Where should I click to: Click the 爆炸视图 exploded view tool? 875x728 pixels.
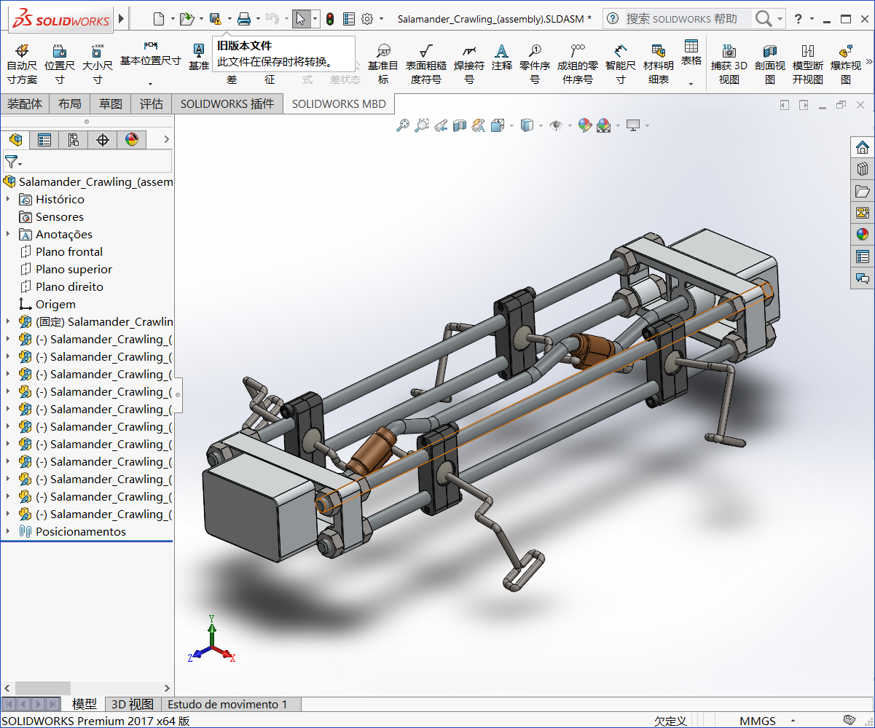pyautogui.click(x=846, y=63)
